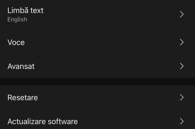
Task: Change text language from English
Action: click(97, 14)
